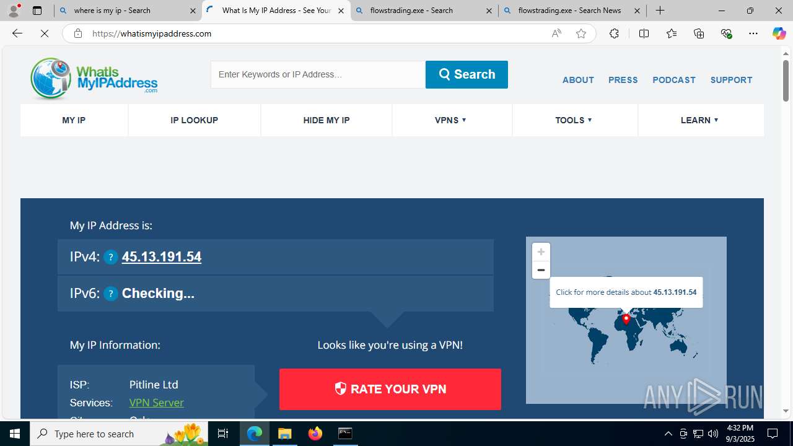Launch Firefox from the taskbar
This screenshot has height=446, width=793.
pos(315,434)
